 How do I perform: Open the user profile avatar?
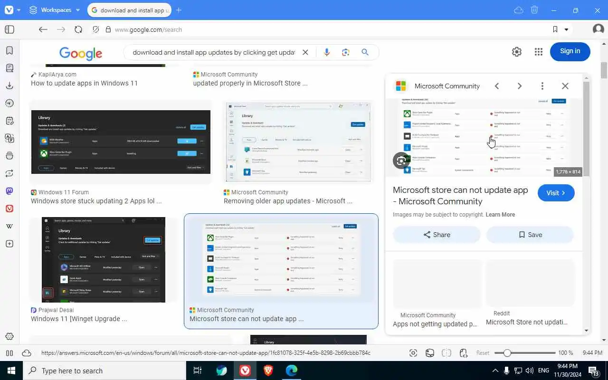tap(598, 29)
